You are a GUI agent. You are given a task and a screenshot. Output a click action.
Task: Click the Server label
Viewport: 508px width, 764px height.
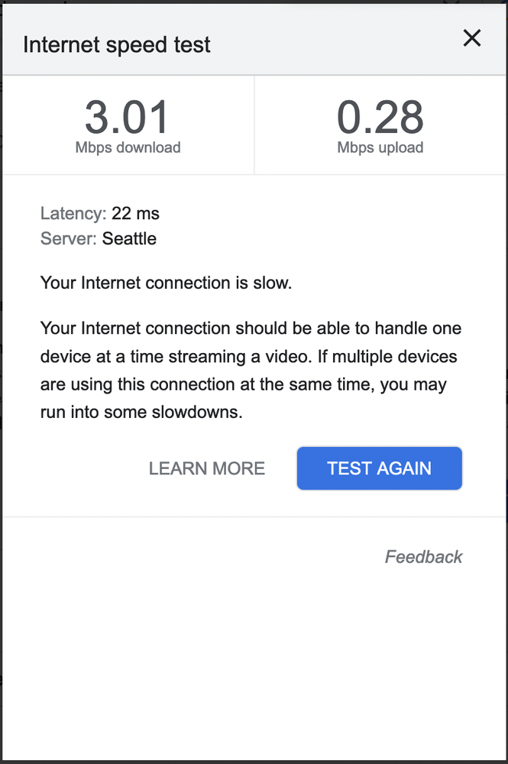pos(68,238)
